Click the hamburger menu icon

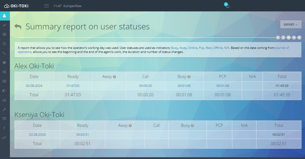pos(47,6)
